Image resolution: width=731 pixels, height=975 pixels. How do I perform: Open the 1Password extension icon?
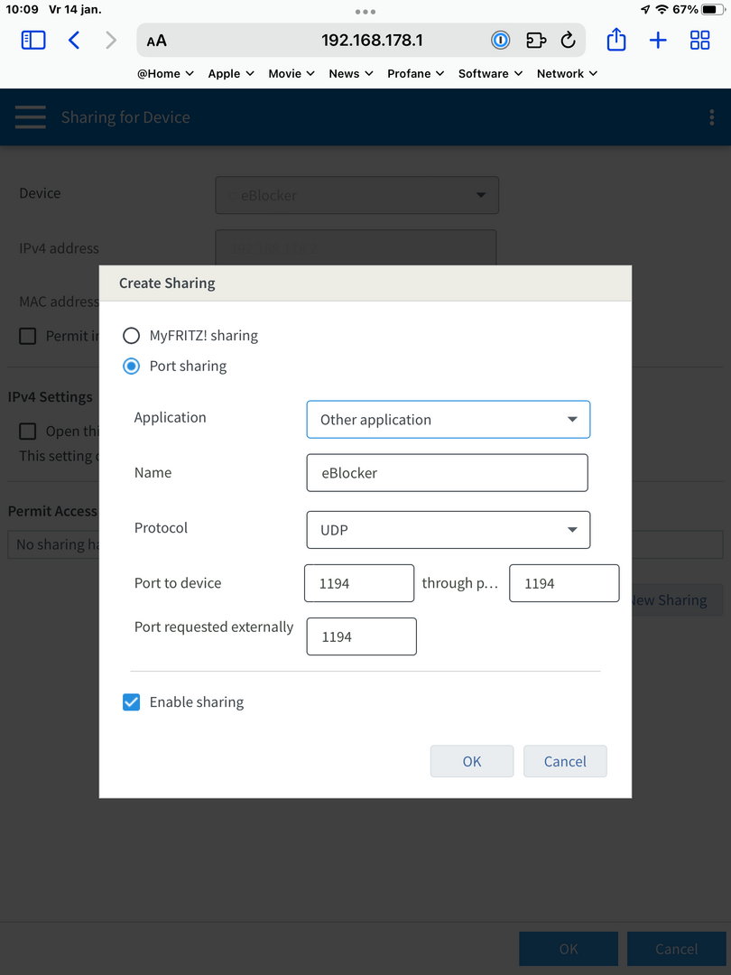click(x=500, y=41)
